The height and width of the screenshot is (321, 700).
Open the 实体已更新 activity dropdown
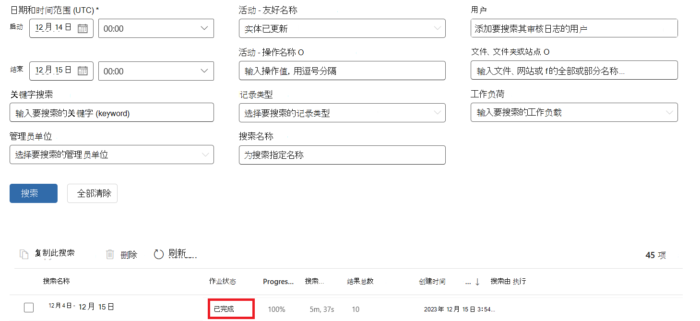pos(342,28)
